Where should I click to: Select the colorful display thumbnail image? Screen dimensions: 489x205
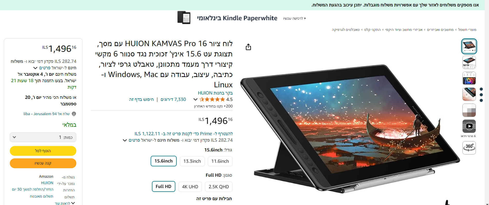[469, 78]
